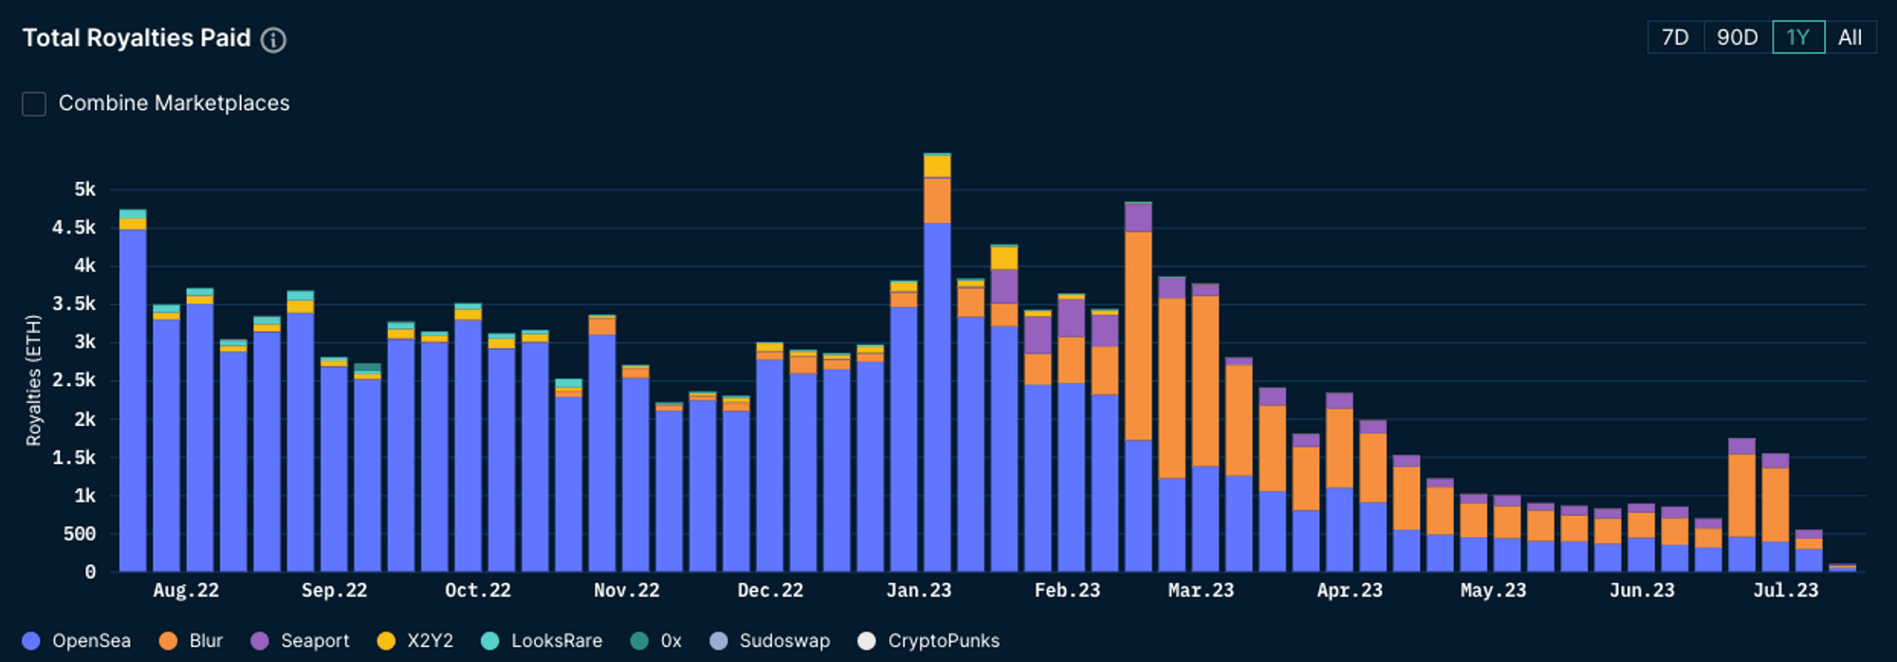Click the info icon beside Total Royalties Paid
This screenshot has height=662, width=1897.
tap(273, 40)
